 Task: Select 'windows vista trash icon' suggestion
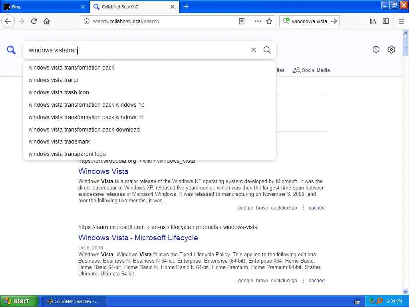pos(149,92)
